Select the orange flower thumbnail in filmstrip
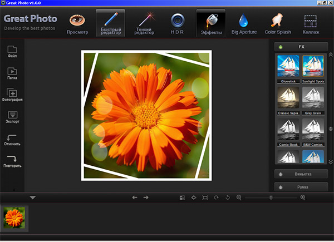 coord(13,217)
